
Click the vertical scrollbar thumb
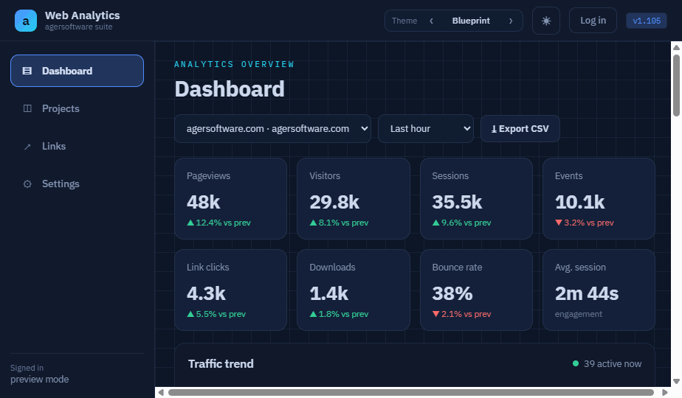click(x=676, y=85)
